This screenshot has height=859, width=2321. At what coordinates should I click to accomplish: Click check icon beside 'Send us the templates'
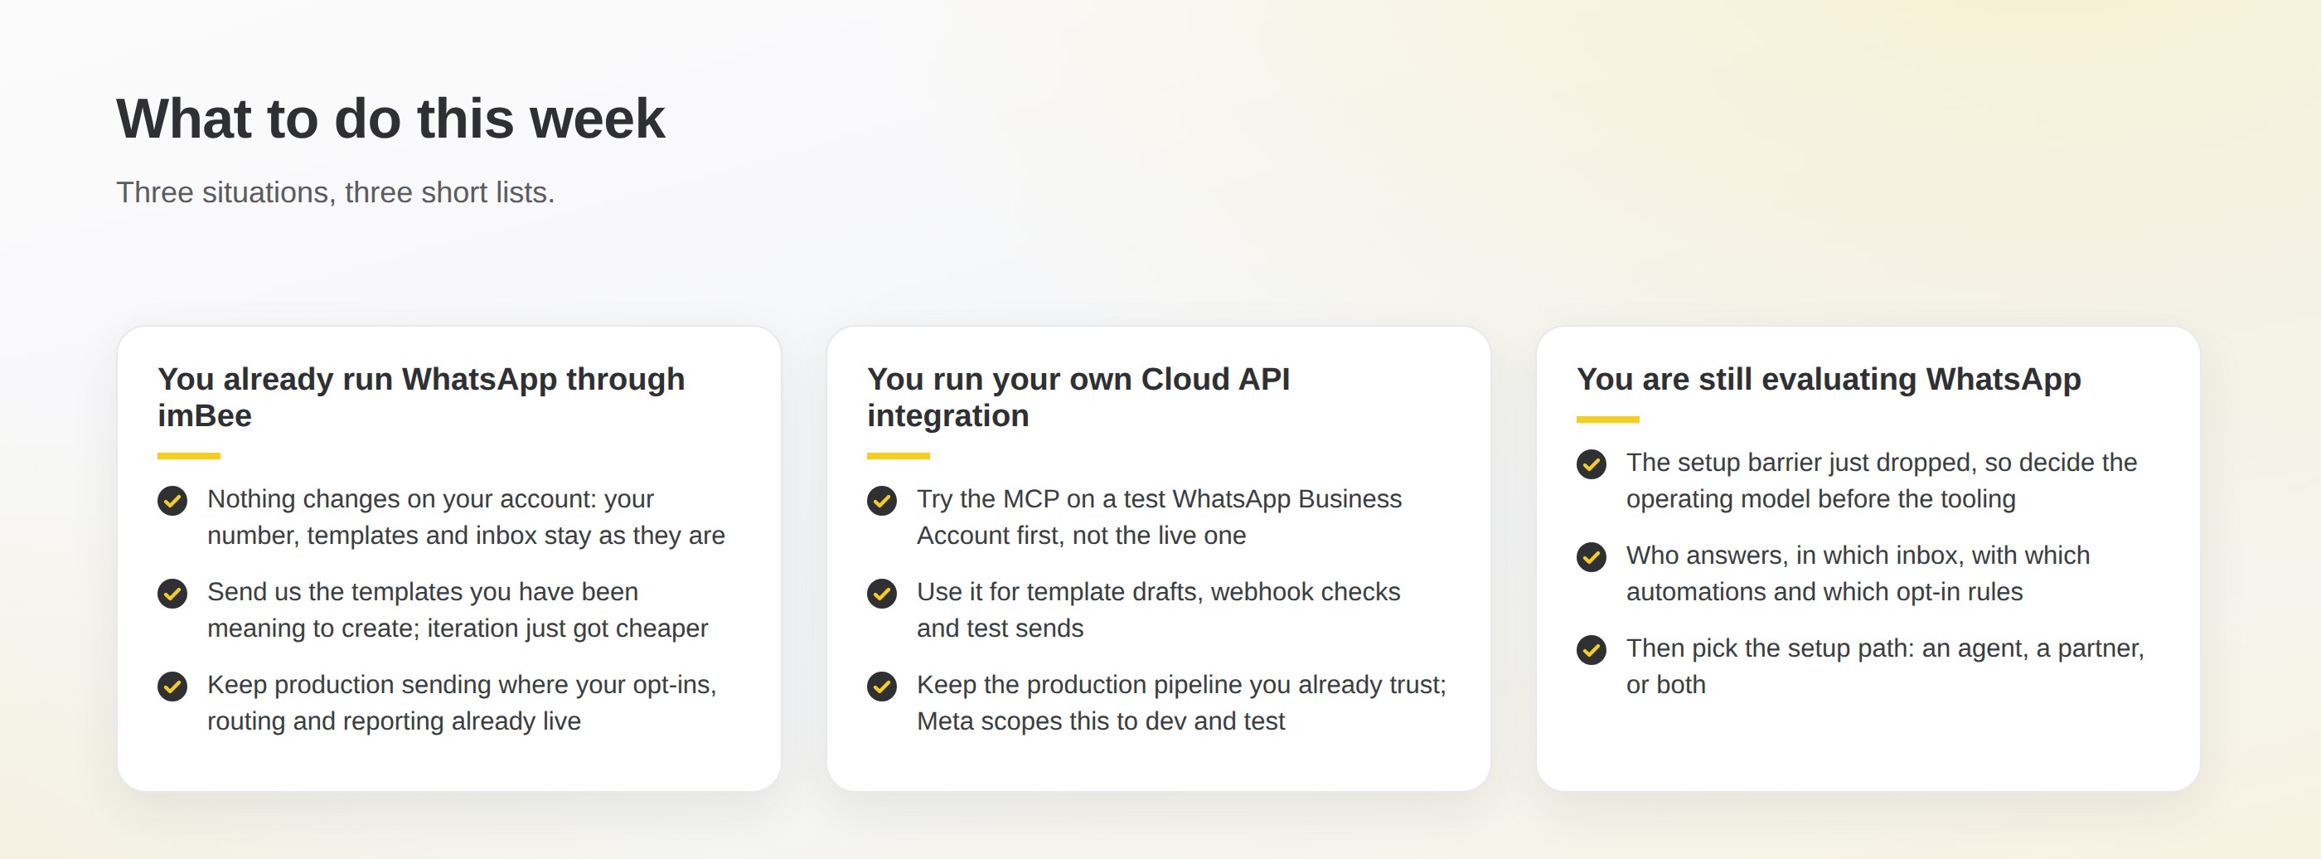tap(172, 593)
